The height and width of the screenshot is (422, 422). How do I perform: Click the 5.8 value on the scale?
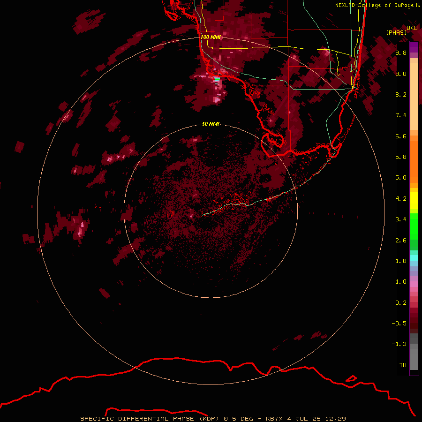(x=401, y=157)
